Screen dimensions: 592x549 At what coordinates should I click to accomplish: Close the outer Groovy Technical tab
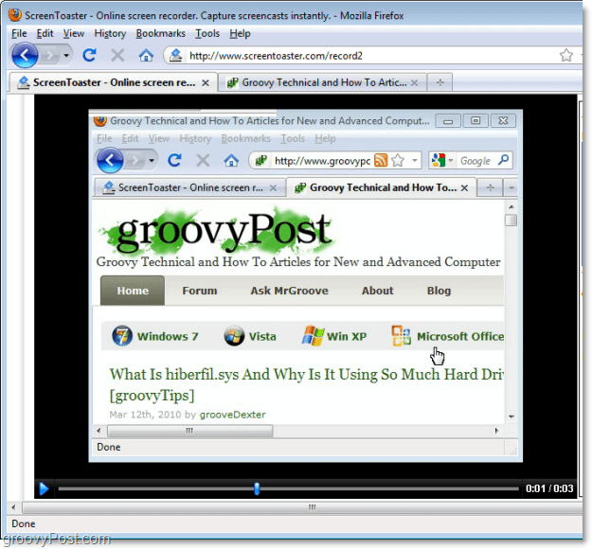click(414, 82)
